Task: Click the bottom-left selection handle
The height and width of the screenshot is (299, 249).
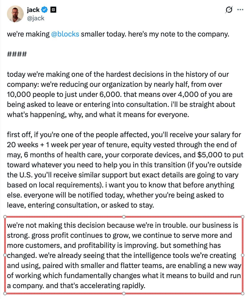Action: pos(5,294)
